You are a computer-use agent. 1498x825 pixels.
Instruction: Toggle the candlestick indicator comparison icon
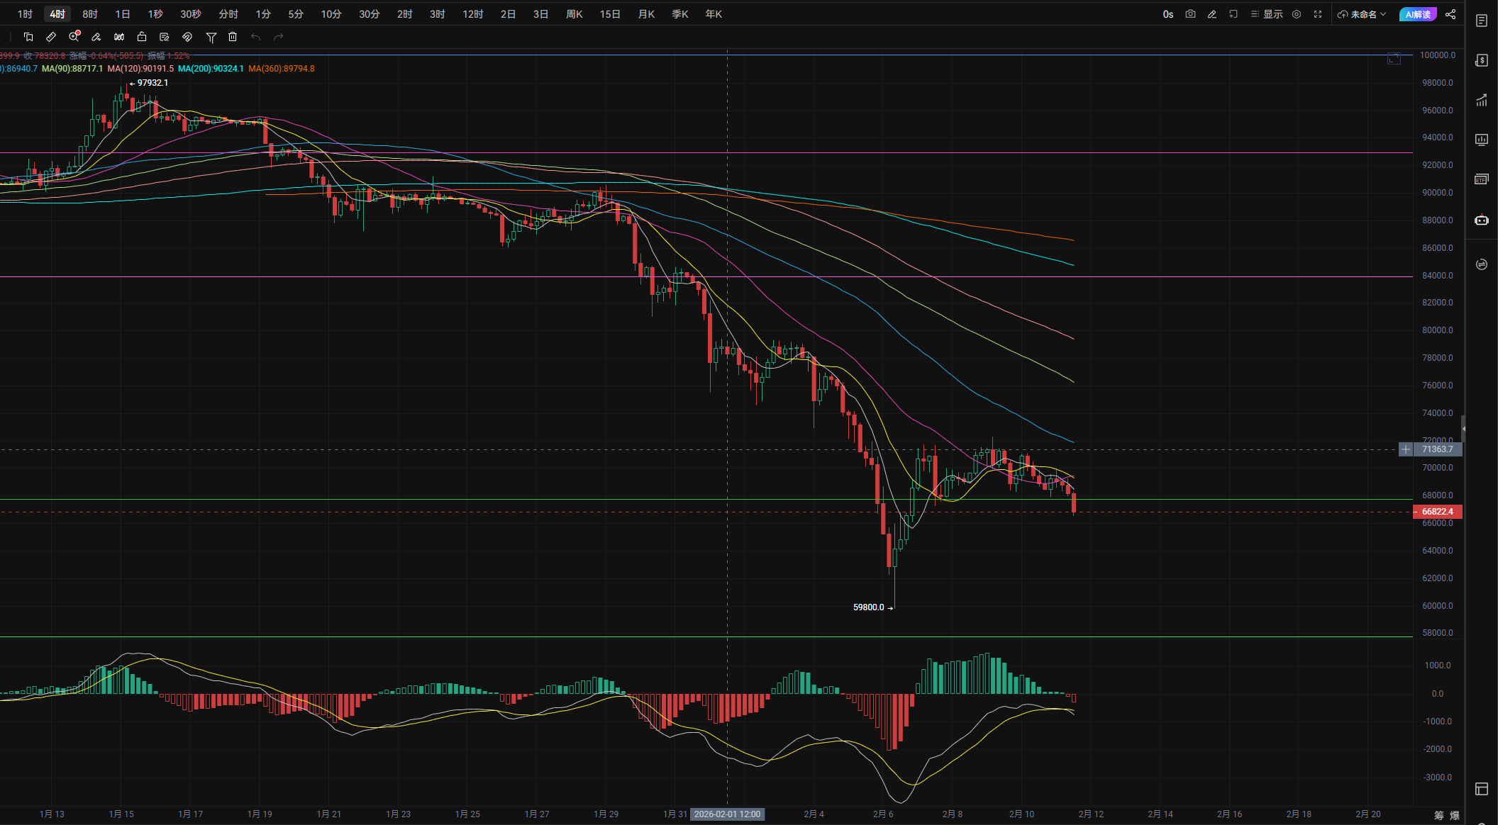[x=119, y=37]
